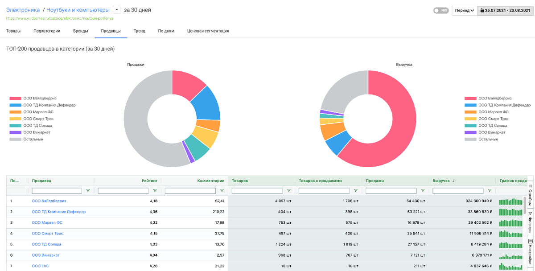Focus the Продавец filter text field
Viewport: 535px width, 271px height.
tap(57, 191)
